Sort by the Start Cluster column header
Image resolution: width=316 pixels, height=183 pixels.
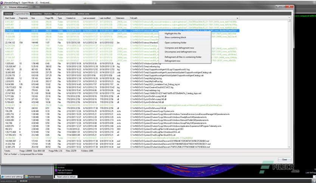[x=11, y=18]
